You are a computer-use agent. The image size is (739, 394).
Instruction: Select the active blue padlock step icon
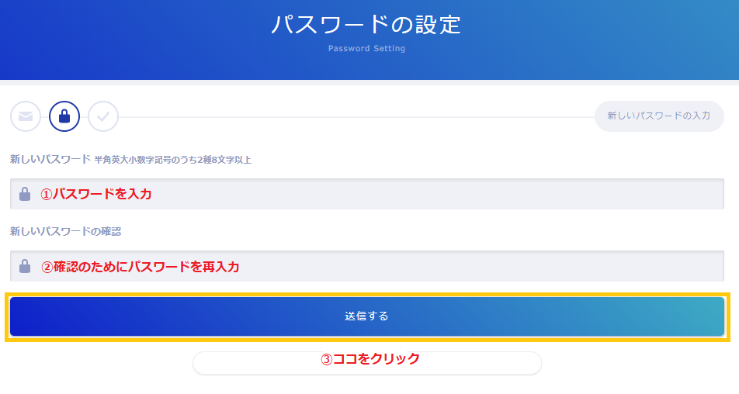point(64,116)
